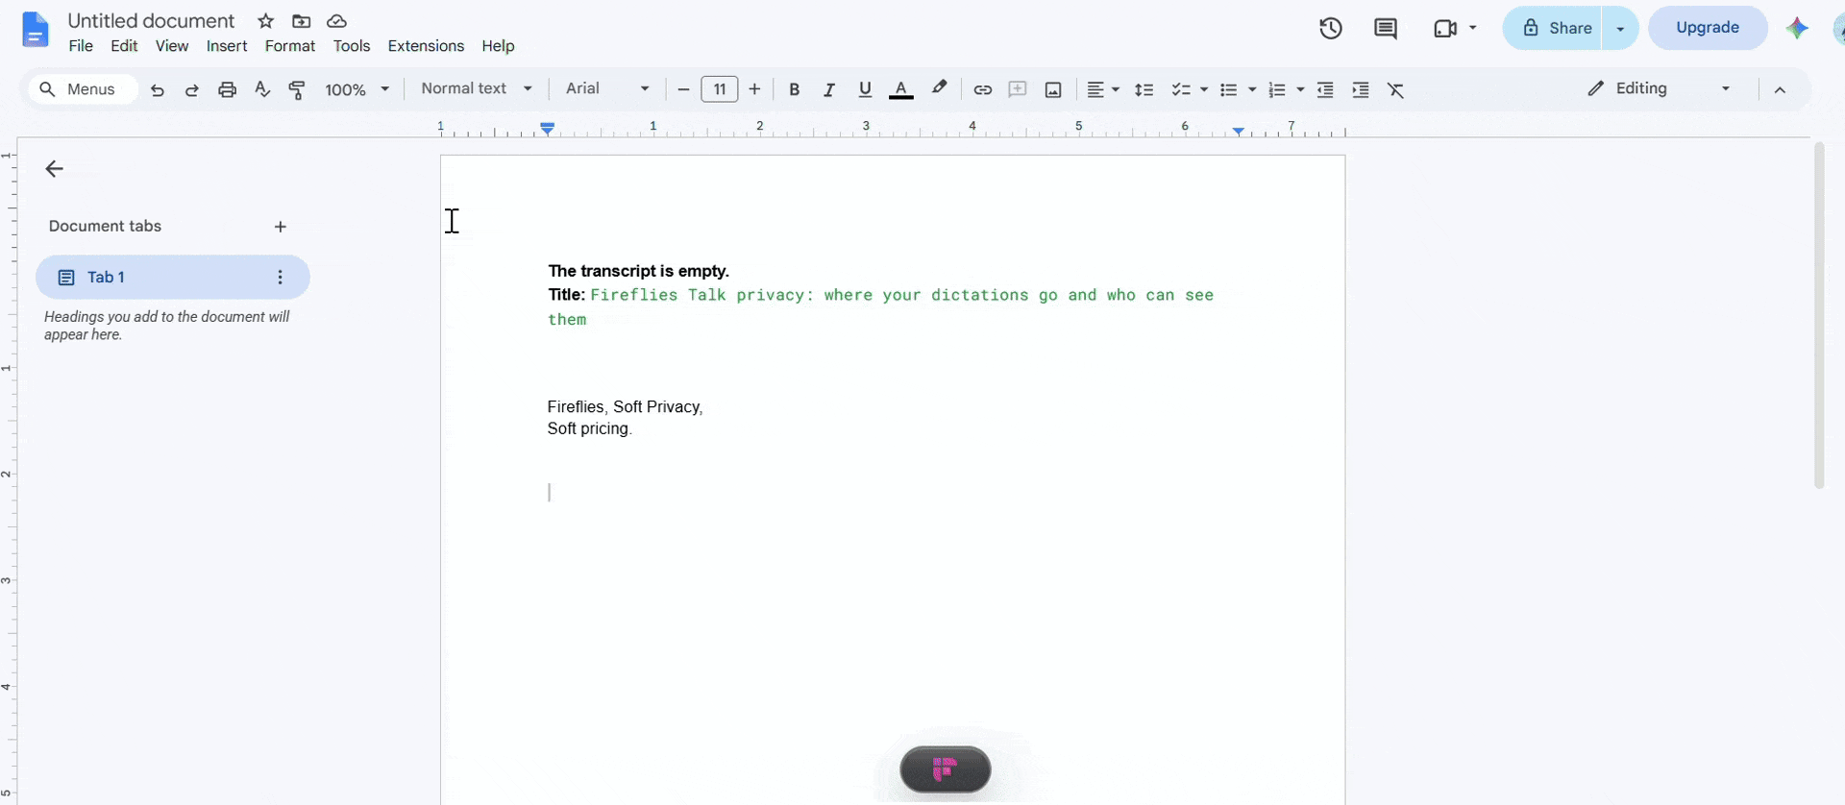Insert image from toolbar icon
Screen dimensions: 1845x805
tap(1053, 89)
